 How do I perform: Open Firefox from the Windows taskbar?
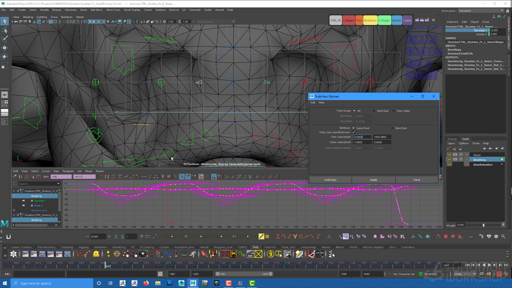[x=146, y=283]
